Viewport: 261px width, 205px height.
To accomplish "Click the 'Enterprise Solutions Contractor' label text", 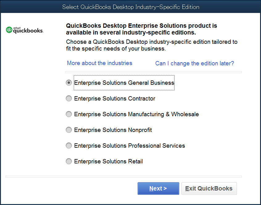I will 114,99.
